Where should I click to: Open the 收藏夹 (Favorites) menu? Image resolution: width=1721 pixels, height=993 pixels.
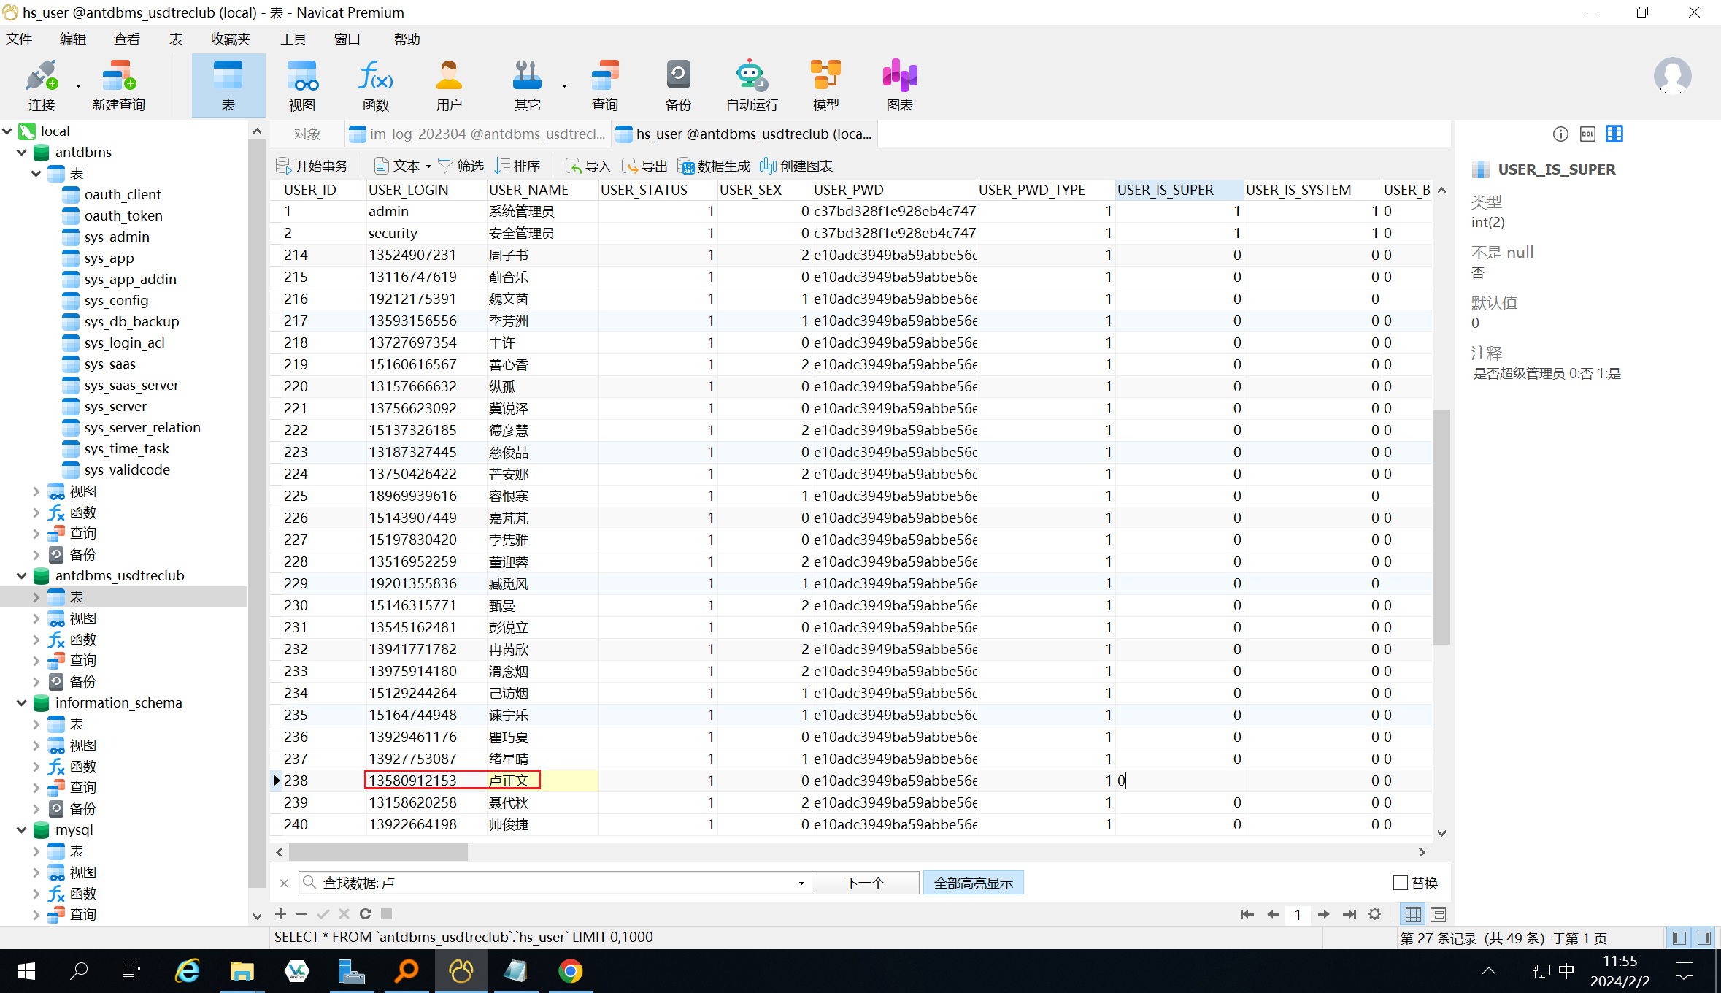[230, 39]
